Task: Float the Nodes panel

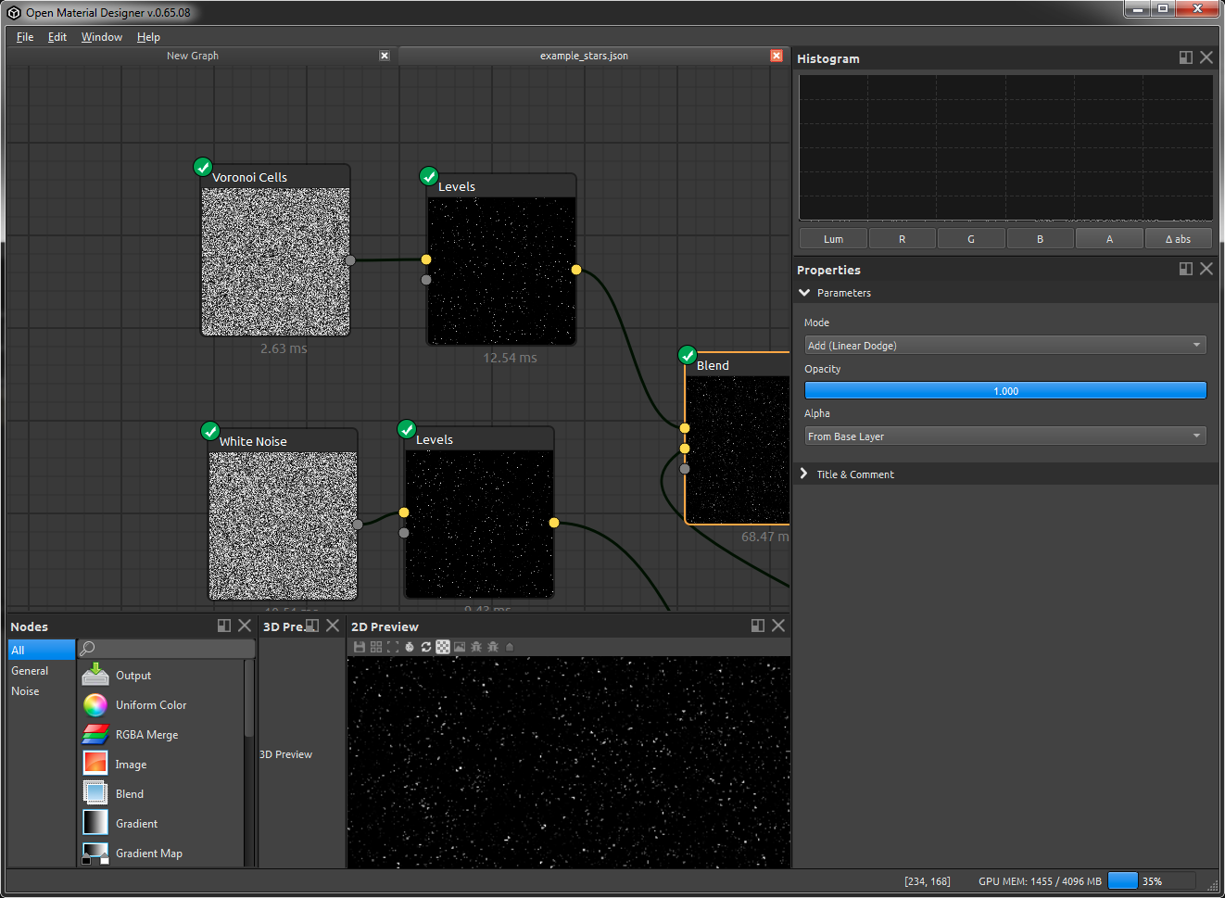Action: [224, 626]
